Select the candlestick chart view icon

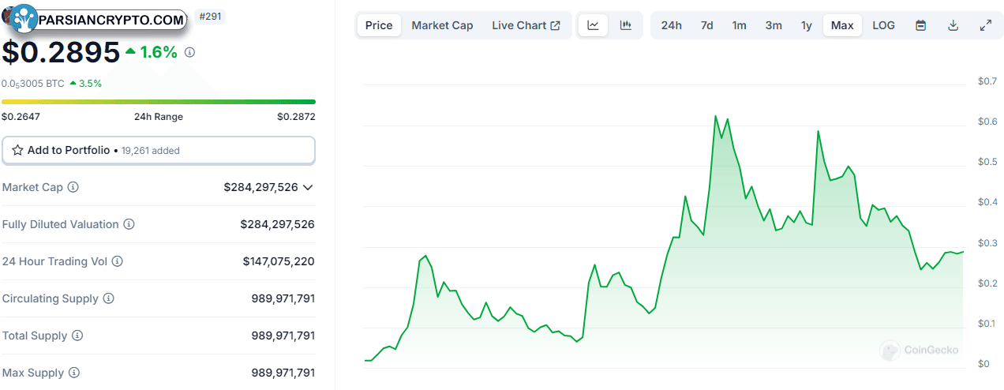pos(626,25)
